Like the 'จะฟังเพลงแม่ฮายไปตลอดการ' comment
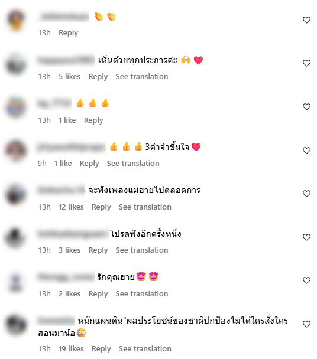This screenshot has width=317, height=359. tap(306, 194)
